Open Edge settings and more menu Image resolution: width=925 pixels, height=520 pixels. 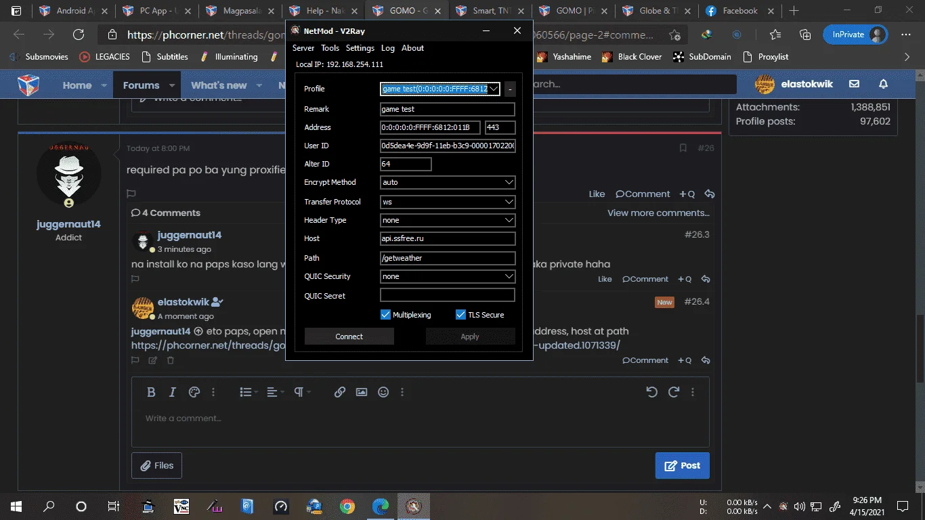pos(906,35)
